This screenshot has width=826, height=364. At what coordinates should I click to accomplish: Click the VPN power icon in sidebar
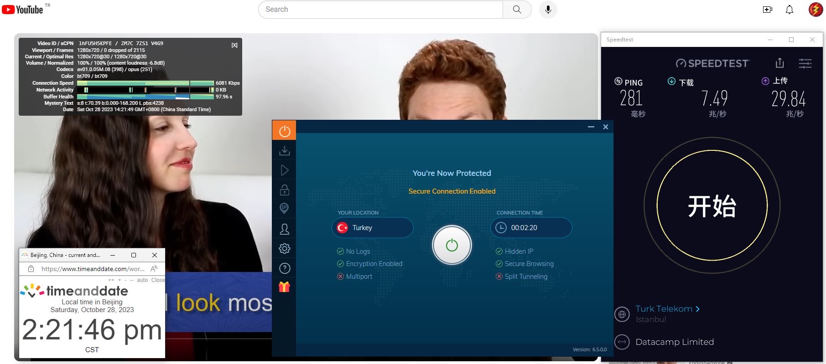[x=284, y=131]
